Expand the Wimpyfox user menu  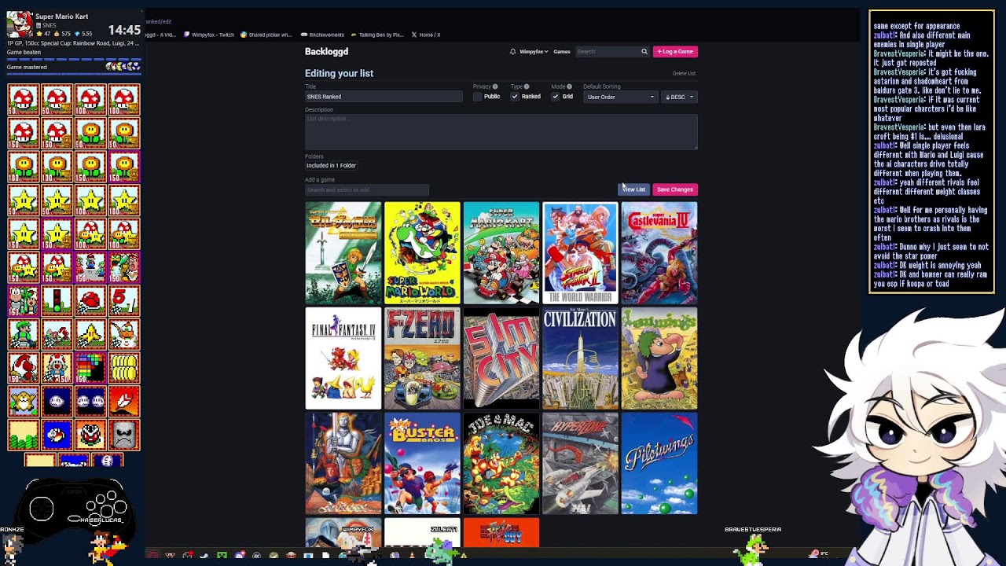[534, 52]
